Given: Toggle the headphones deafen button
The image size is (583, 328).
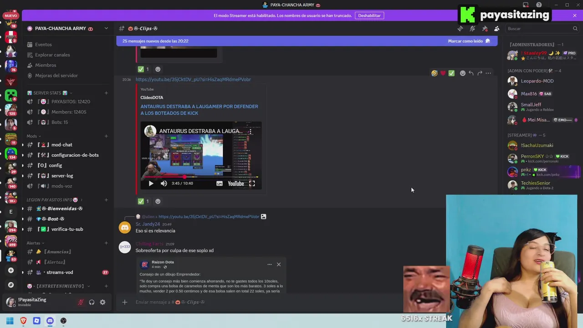Looking at the screenshot, I should pos(92,302).
